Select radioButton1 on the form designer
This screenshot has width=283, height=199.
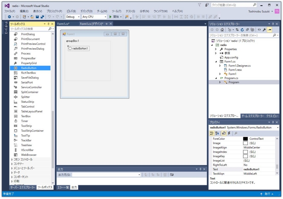point(79,48)
